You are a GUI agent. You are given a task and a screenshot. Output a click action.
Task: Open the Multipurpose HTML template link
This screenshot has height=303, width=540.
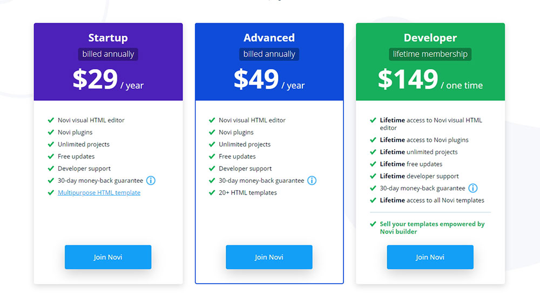99,192
